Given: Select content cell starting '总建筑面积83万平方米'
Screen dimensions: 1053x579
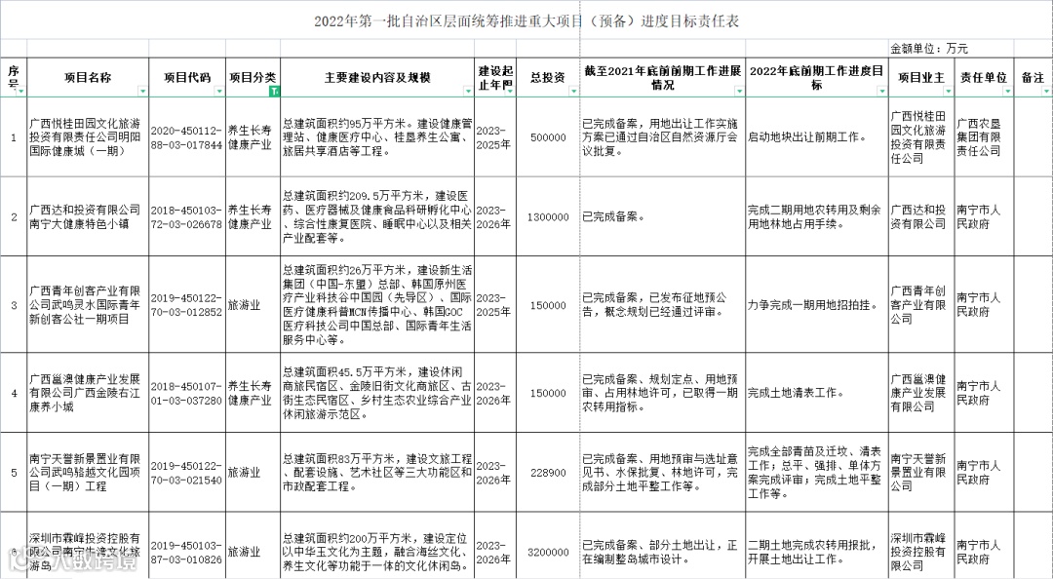Looking at the screenshot, I should click(x=377, y=472).
